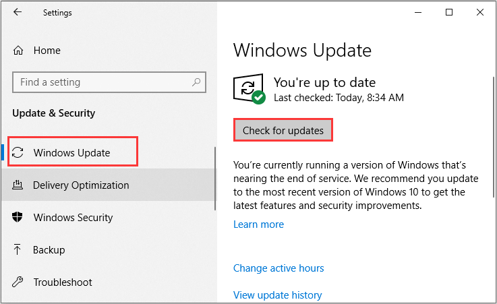
Task: Maximize the Settings window
Action: pos(449,12)
